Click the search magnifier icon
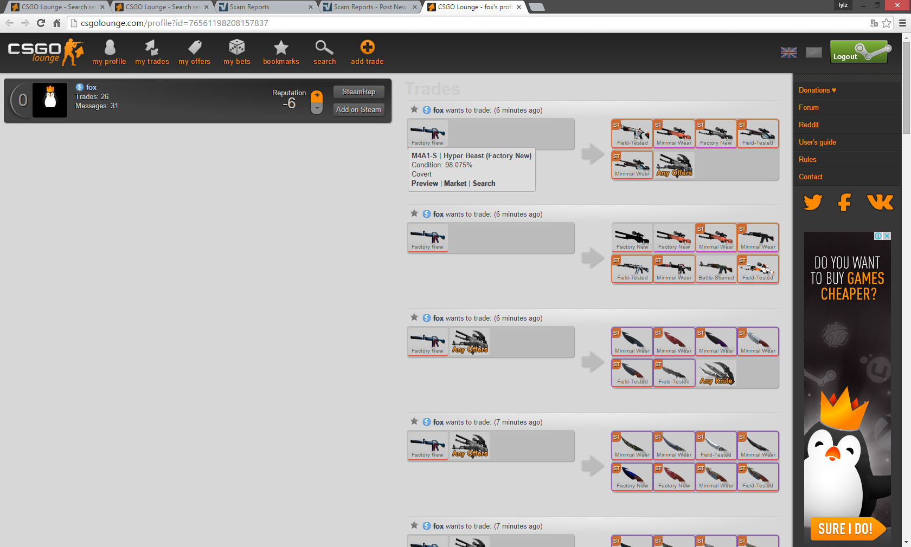Image resolution: width=911 pixels, height=547 pixels. (x=324, y=48)
